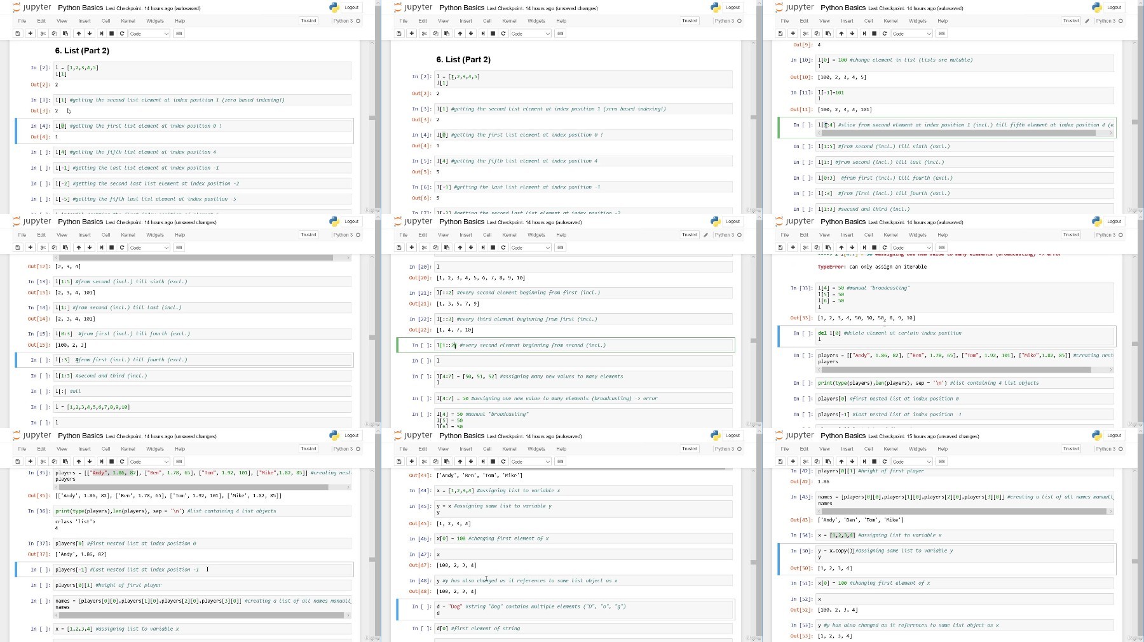
Task: Click Python logo in notebook containing In [35]
Action: click(x=334, y=435)
